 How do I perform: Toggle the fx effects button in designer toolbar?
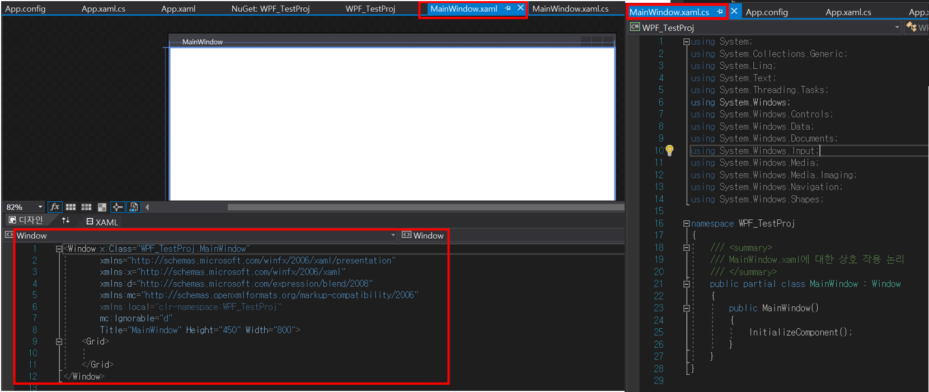coord(55,207)
